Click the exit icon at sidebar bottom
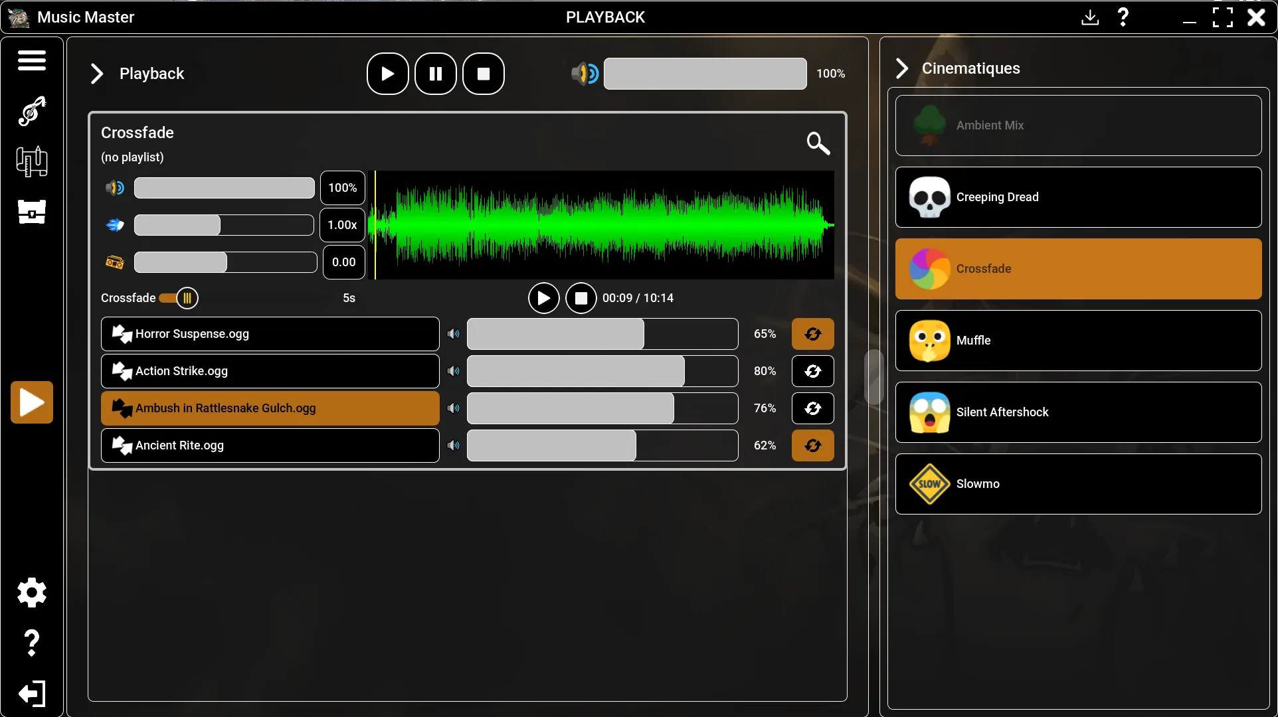Screen dimensions: 1278x717 pyautogui.click(x=32, y=694)
